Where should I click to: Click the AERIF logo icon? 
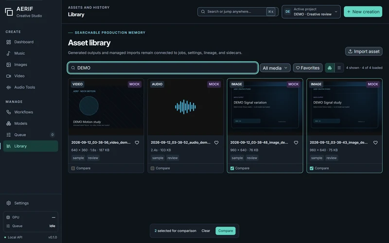[9, 12]
